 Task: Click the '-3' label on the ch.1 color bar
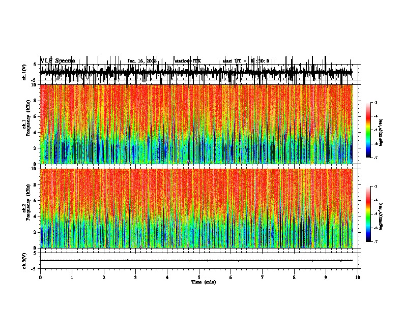(375, 102)
